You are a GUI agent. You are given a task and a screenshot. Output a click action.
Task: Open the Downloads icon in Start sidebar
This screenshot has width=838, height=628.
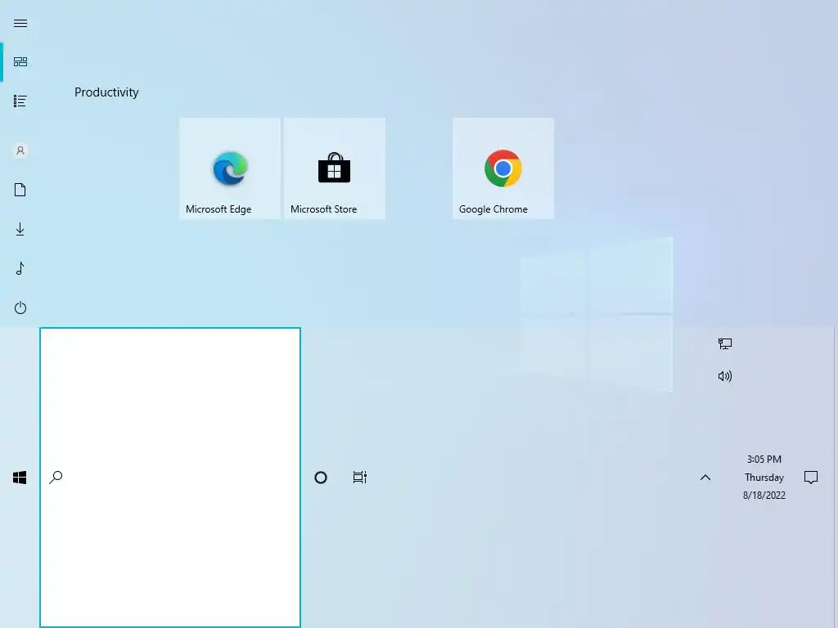[x=20, y=229]
